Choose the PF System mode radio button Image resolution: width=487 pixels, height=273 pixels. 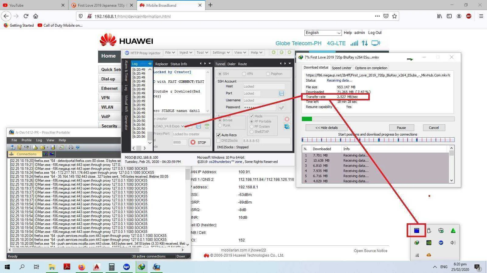pos(251,126)
